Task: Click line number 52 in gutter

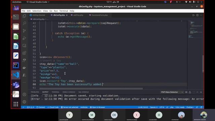Action: click(x=34, y=57)
